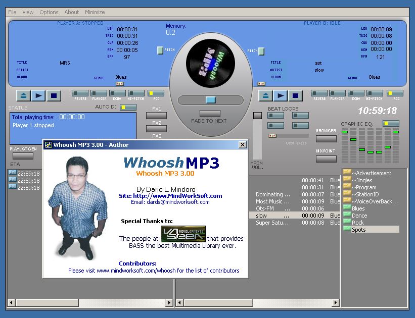Click the author's photo in the dialog

pos(78,208)
